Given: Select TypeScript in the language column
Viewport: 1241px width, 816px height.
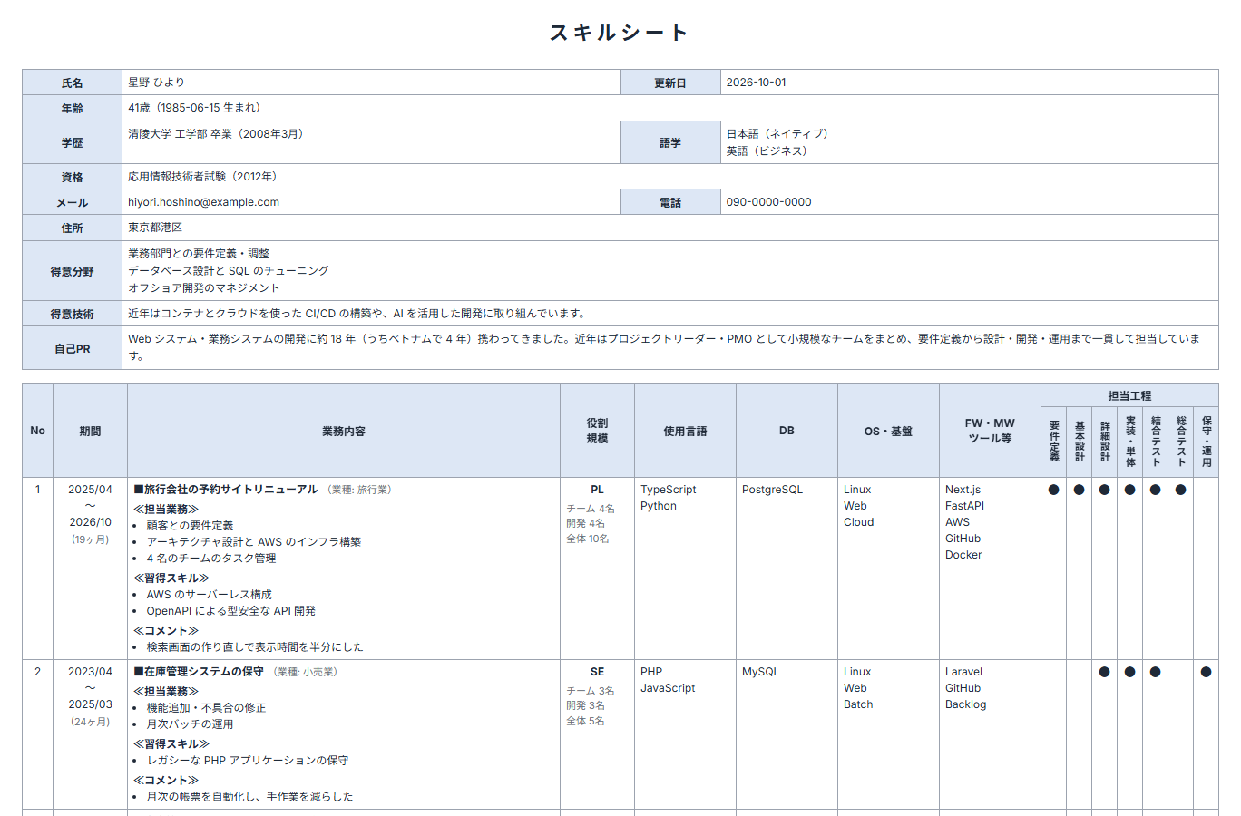Looking at the screenshot, I should click(x=669, y=490).
